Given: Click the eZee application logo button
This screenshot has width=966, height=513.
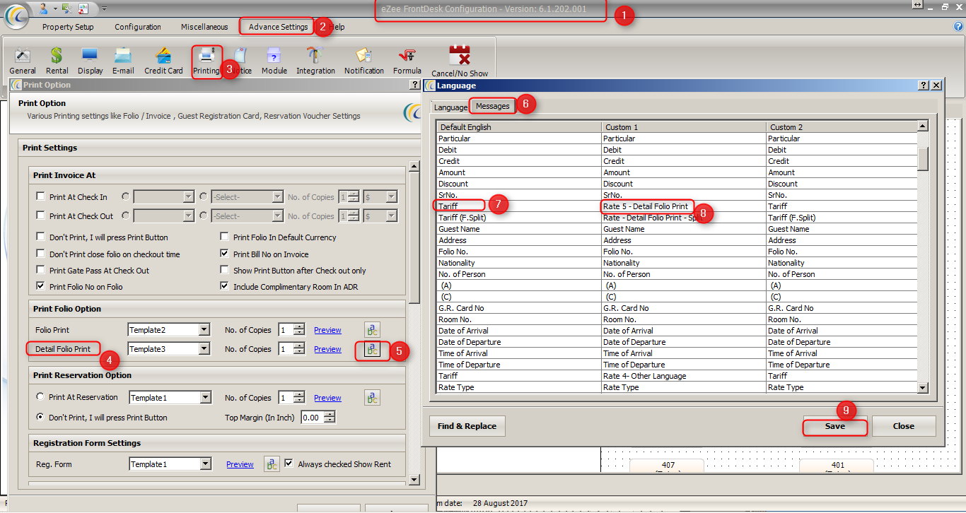Looking at the screenshot, I should tap(16, 16).
